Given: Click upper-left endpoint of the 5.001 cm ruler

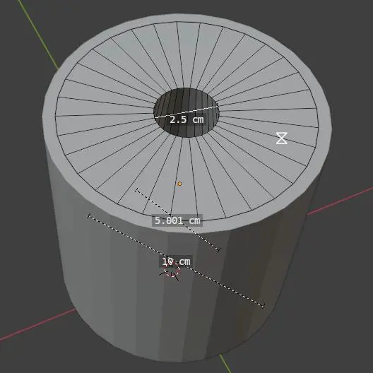Looking at the screenshot, I should tap(136, 190).
